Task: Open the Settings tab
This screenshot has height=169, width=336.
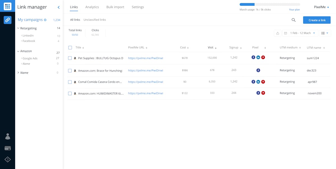Action: 138,7
